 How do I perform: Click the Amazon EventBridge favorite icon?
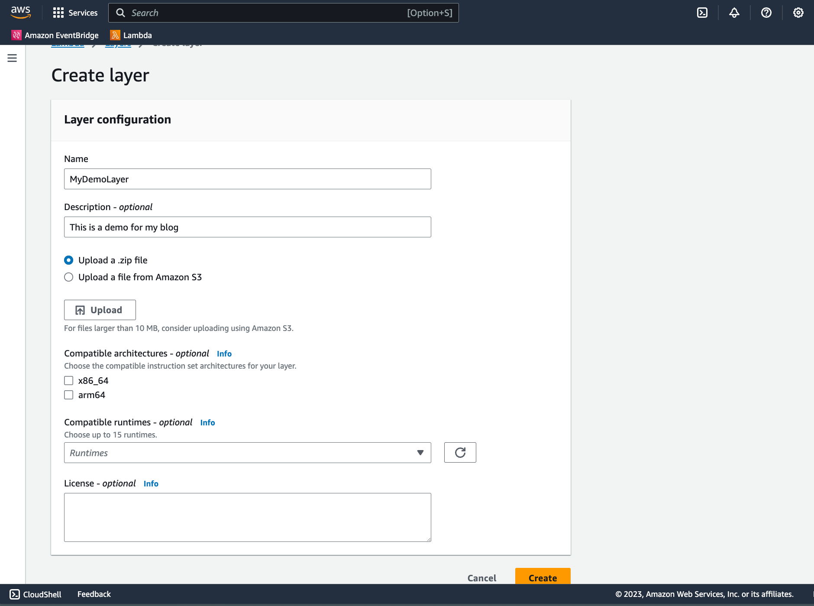point(16,35)
